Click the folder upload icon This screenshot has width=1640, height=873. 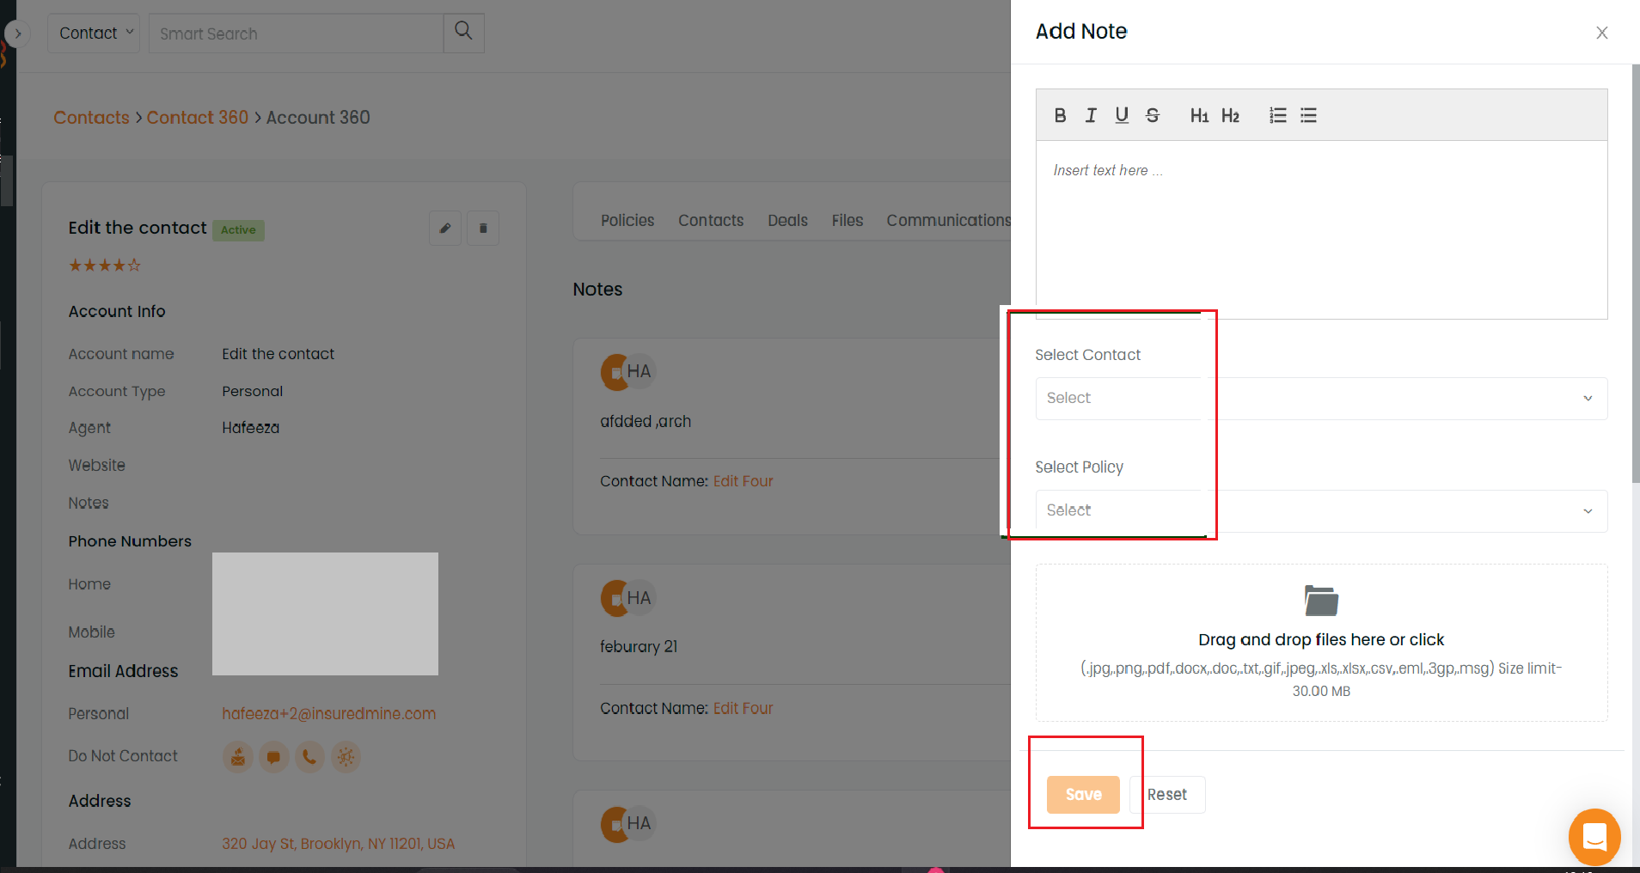(1321, 601)
